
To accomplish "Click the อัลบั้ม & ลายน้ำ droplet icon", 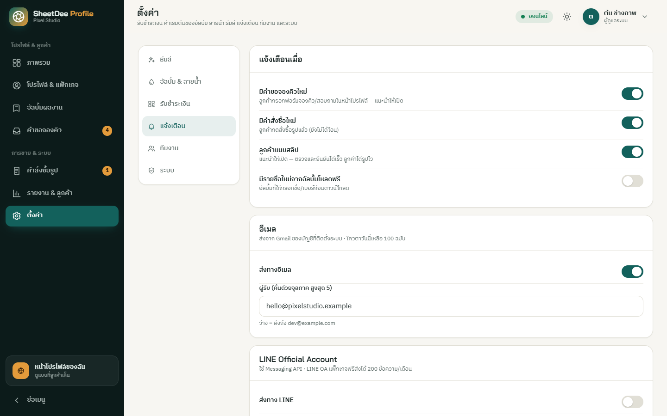I will point(151,82).
